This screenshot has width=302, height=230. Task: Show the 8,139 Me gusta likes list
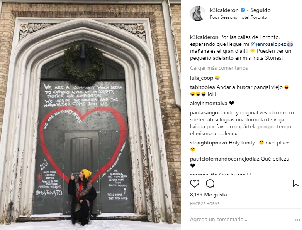(209, 195)
